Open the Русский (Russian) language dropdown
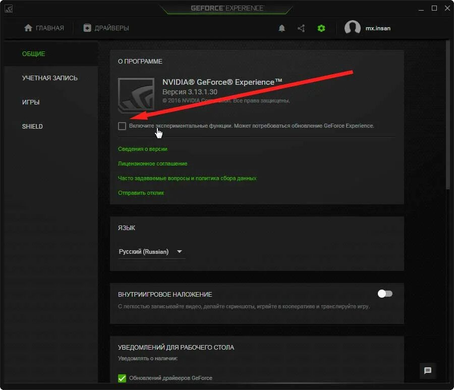The width and height of the screenshot is (454, 390). point(151,252)
